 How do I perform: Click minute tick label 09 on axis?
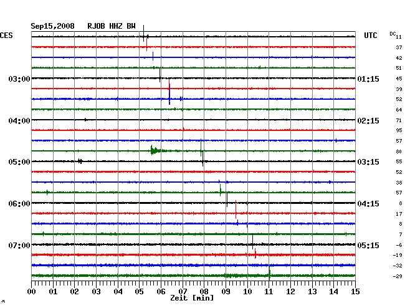(226, 292)
